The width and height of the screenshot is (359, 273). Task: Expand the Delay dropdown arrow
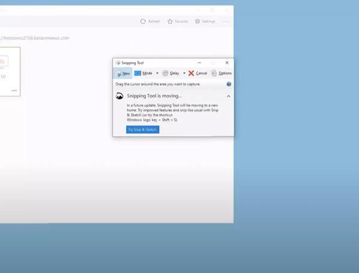(x=184, y=73)
